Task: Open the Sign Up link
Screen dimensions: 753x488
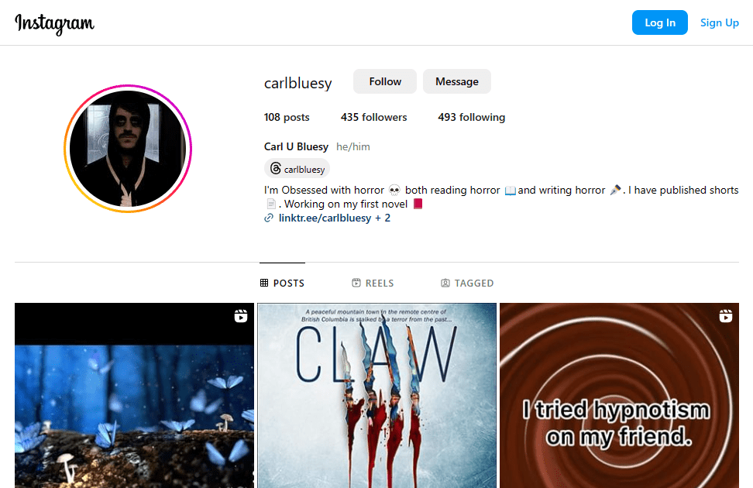Action: point(720,22)
